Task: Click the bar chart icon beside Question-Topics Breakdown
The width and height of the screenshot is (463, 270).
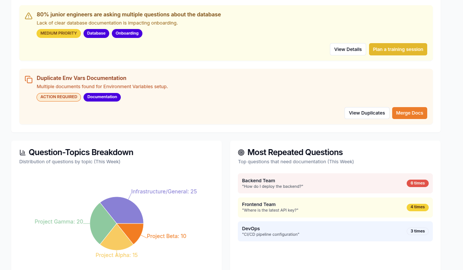Action: click(22, 152)
